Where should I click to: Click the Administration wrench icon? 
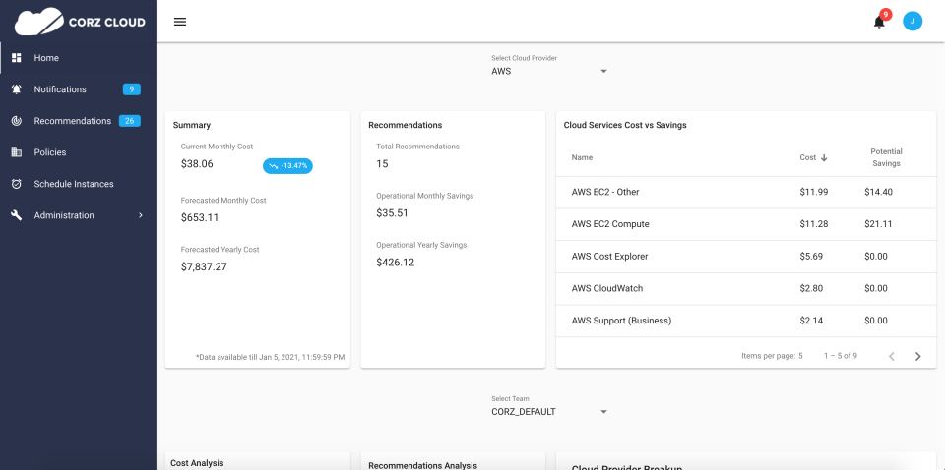tap(17, 215)
